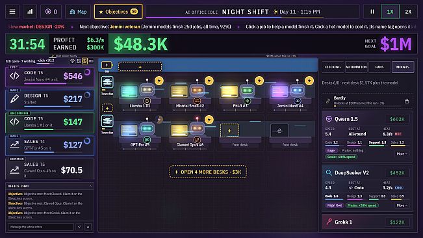Add an item in the wide dashed top slot
The image size is (423, 238).
pos(140,66)
